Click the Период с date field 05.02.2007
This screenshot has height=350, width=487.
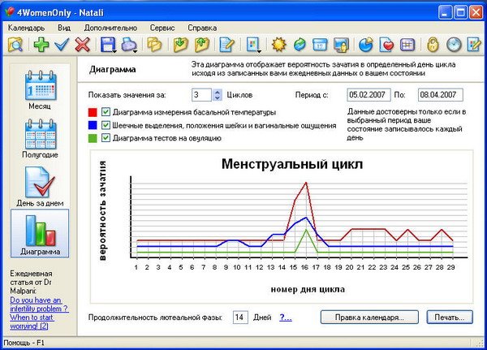[x=368, y=95]
